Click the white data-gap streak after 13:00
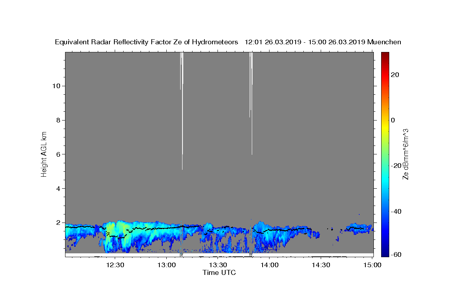Image resolution: width=462 pixels, height=308 pixels. [182, 111]
